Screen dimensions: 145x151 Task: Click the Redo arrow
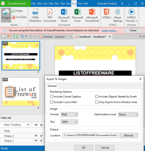pyautogui.click(x=31, y=36)
